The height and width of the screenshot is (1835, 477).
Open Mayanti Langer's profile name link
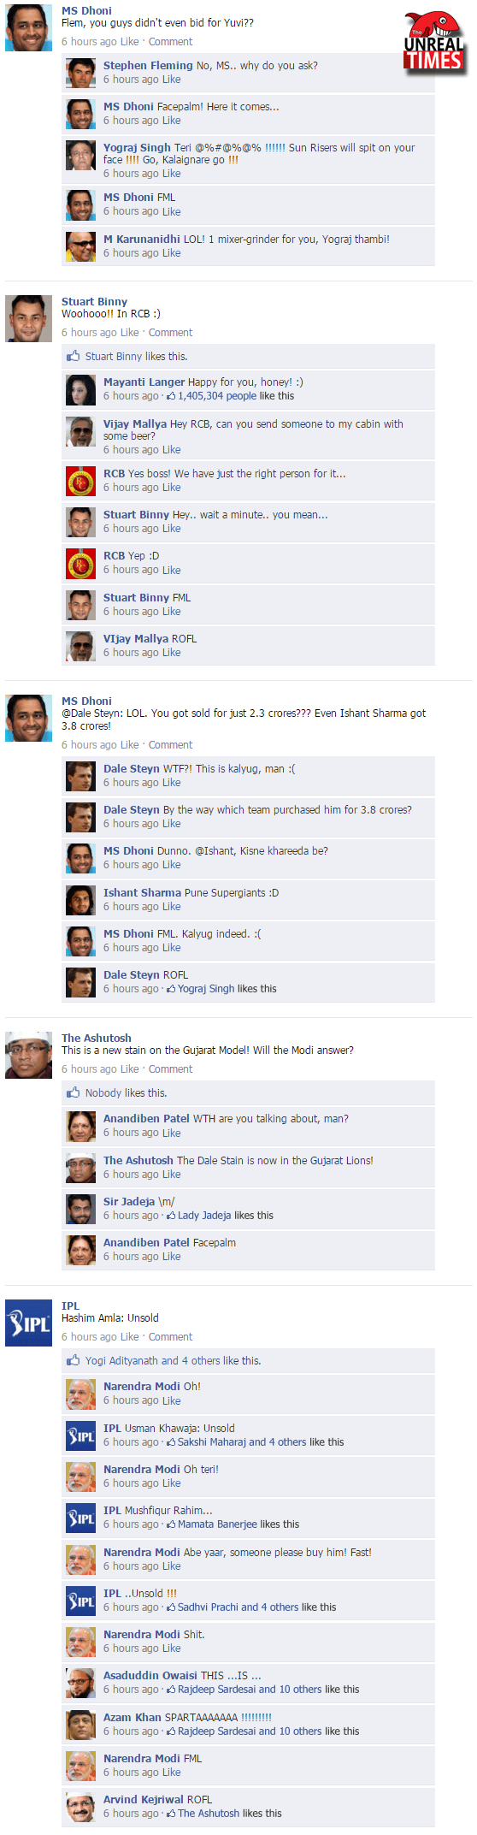[144, 382]
